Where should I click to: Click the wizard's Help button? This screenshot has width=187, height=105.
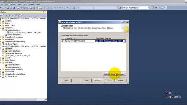click(x=66, y=81)
